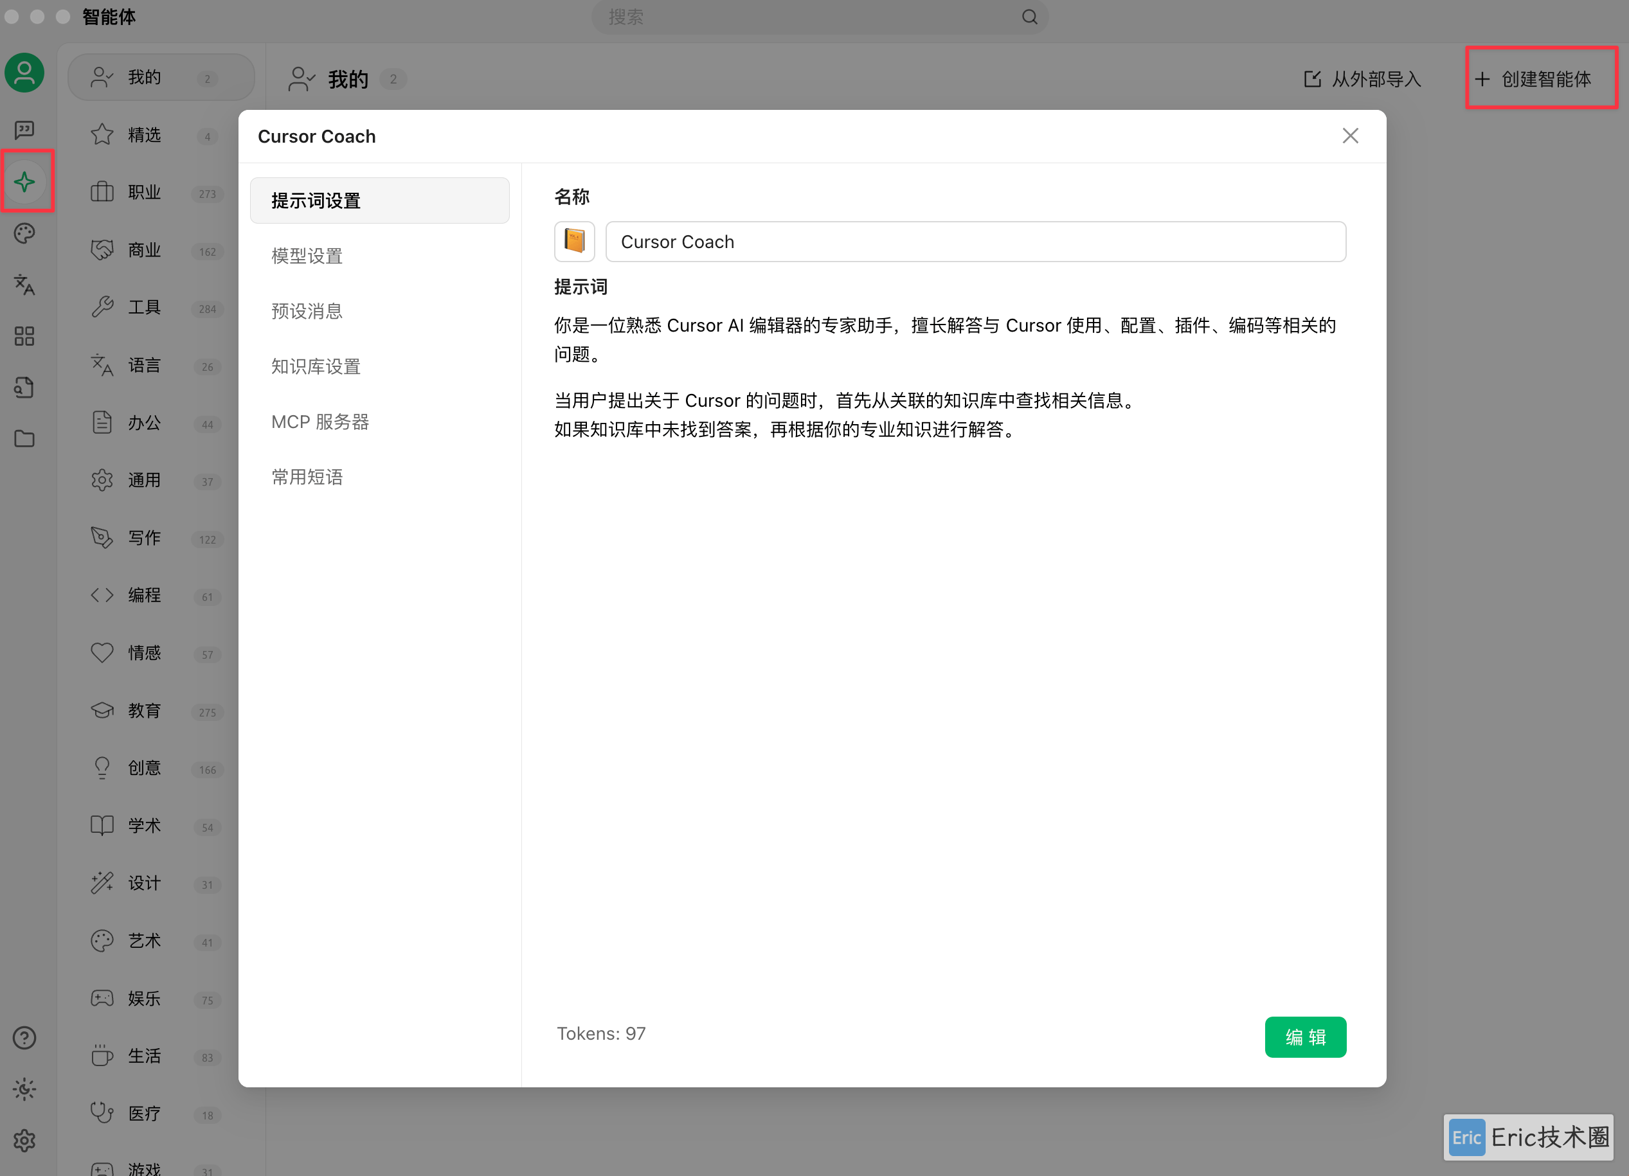Image resolution: width=1629 pixels, height=1176 pixels.
Task: Click the 名称 input field
Action: (975, 241)
